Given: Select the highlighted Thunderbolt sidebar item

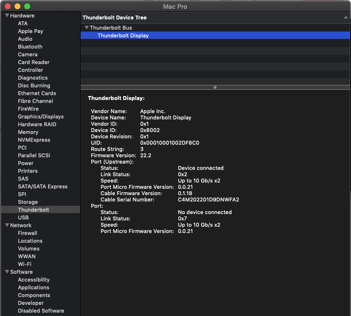Looking at the screenshot, I should pos(40,210).
